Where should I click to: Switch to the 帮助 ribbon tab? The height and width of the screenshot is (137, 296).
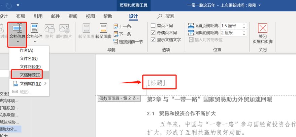coord(108,17)
